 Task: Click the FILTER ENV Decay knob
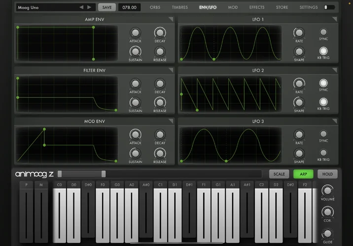(160, 84)
